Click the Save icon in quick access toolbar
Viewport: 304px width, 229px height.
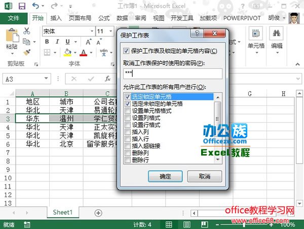(22, 6)
